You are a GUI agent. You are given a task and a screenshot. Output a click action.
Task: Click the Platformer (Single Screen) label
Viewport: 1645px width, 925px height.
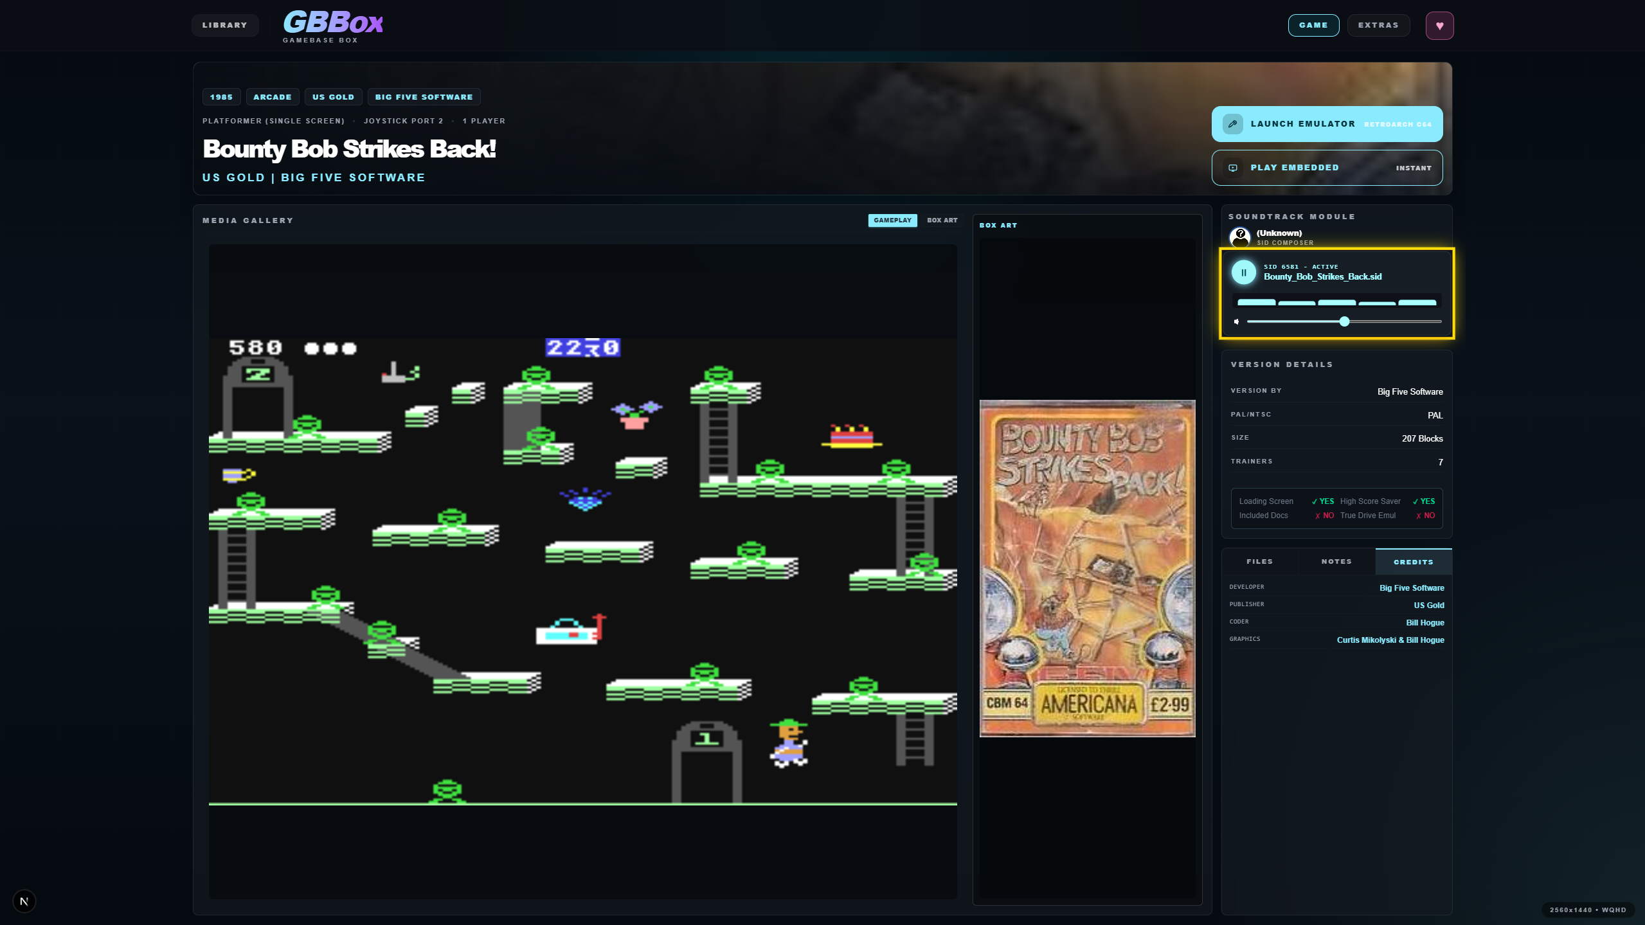273,121
